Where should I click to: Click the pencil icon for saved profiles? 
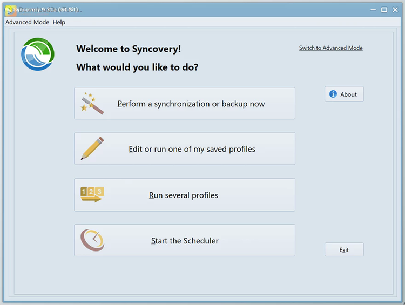point(92,148)
